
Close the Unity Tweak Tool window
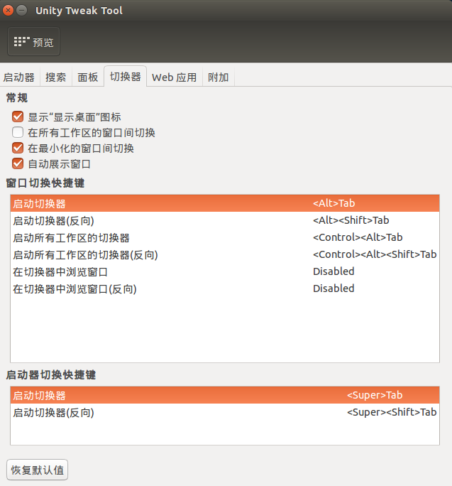point(8,11)
